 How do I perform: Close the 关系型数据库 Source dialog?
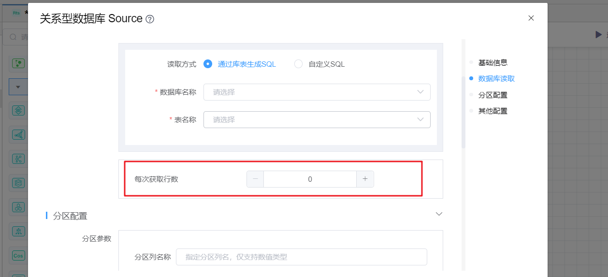(531, 18)
